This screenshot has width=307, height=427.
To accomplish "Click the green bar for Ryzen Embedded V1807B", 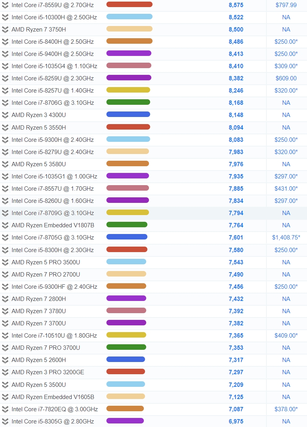I will (127, 225).
